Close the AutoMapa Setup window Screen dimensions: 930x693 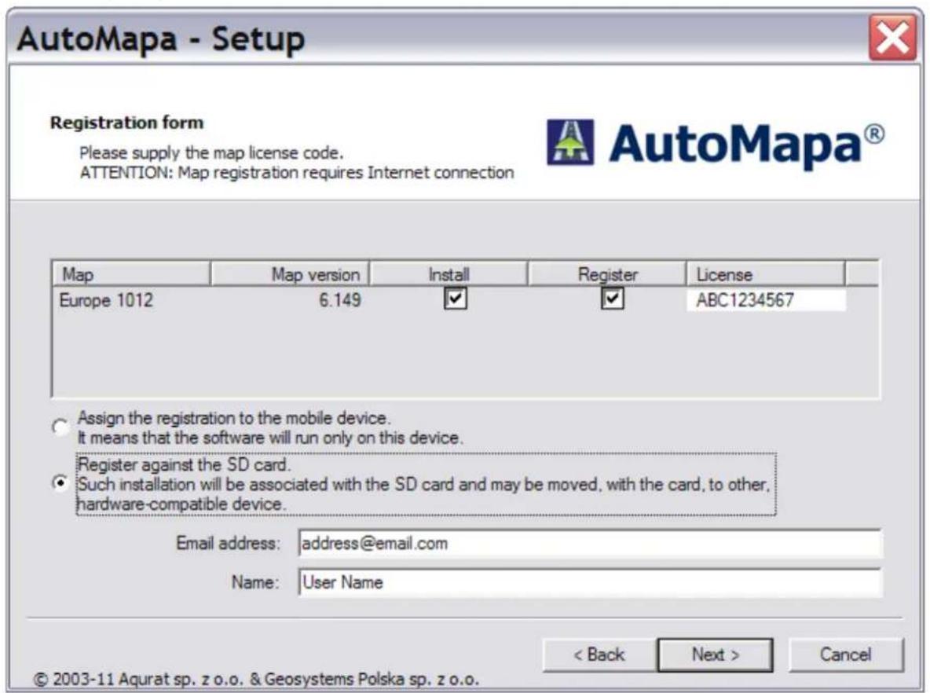892,38
